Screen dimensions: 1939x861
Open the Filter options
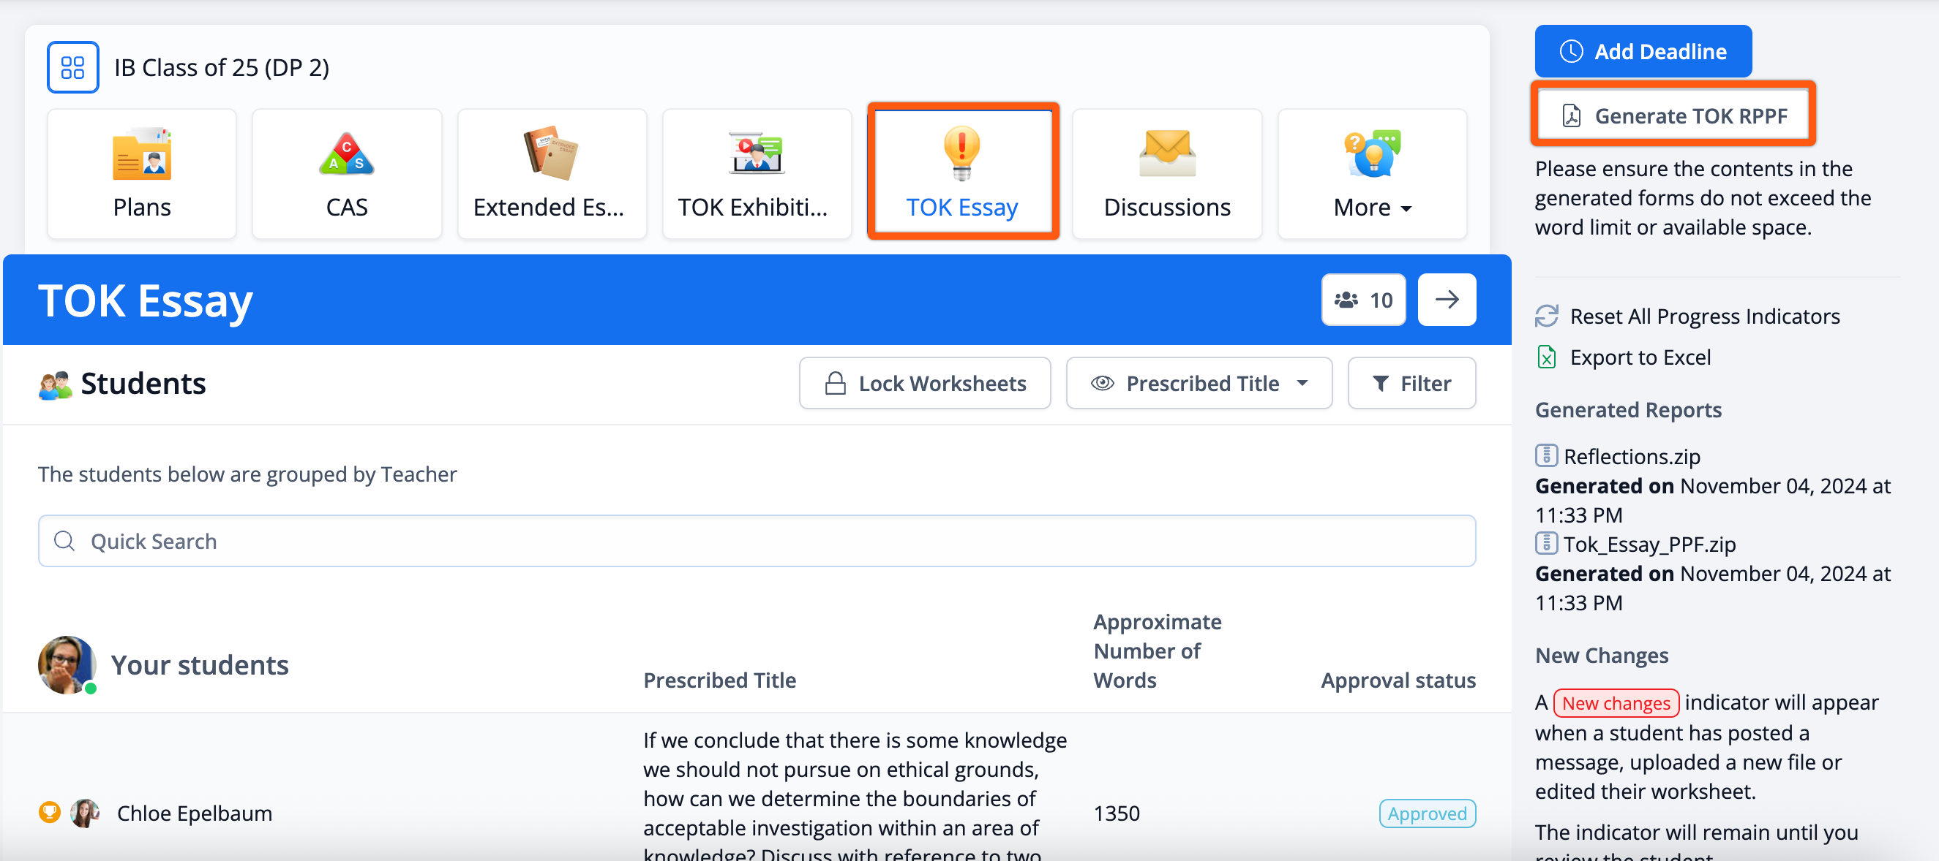click(x=1411, y=384)
